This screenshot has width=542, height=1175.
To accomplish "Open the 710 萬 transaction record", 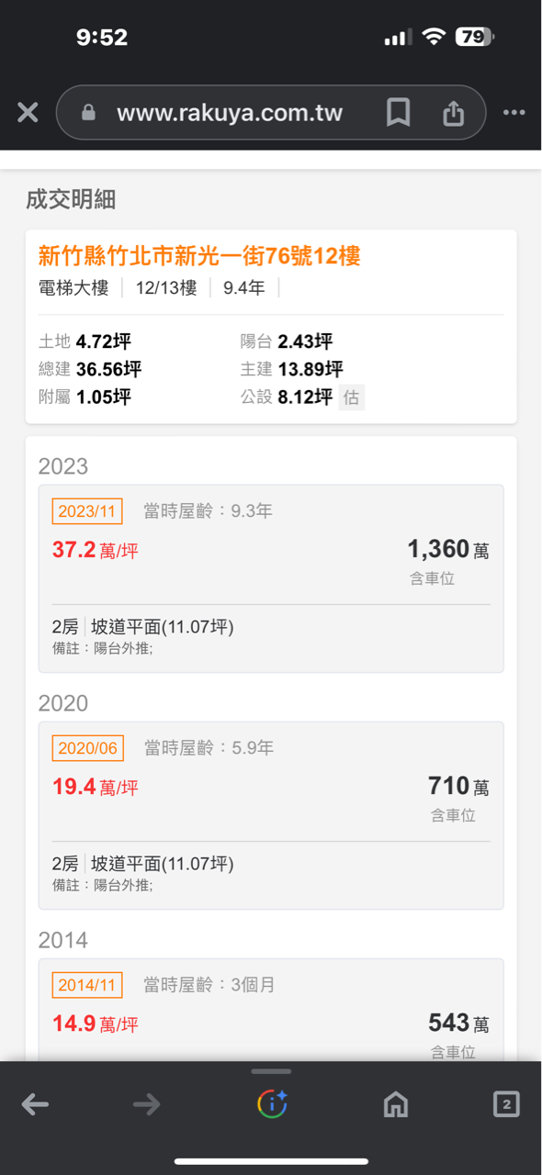I will click(x=271, y=815).
